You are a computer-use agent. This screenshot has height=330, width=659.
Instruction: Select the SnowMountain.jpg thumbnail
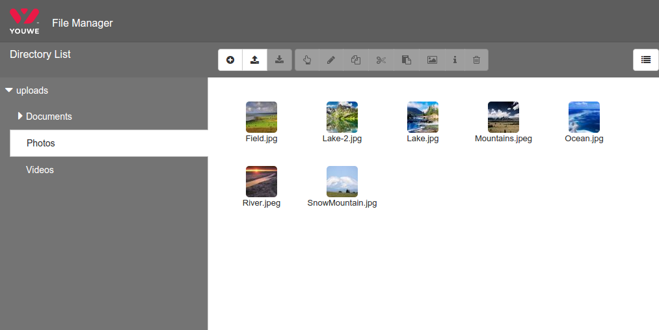pyautogui.click(x=342, y=182)
